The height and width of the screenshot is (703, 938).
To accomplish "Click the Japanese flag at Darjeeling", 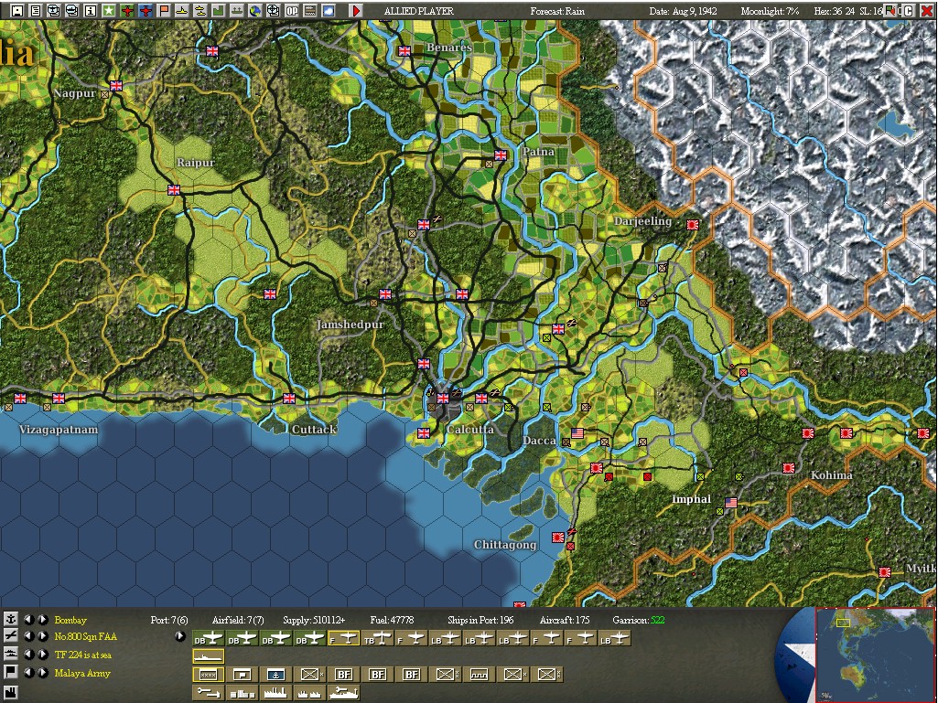I will 693,225.
